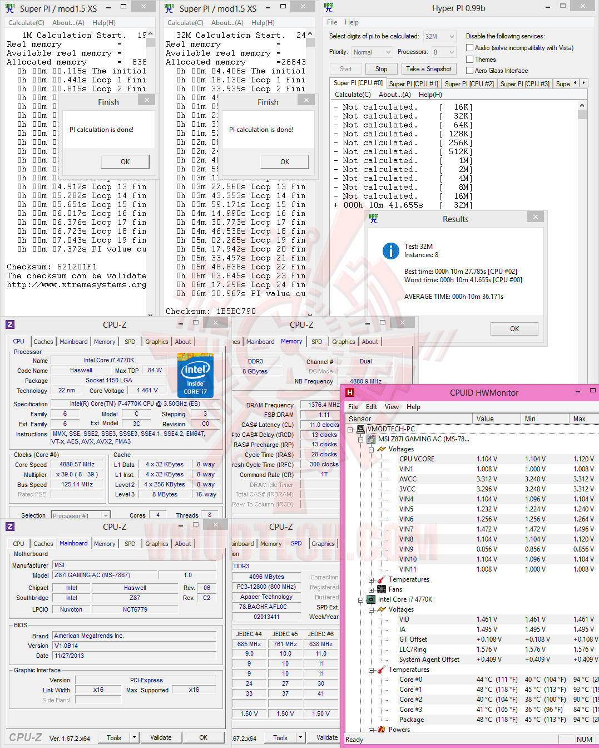This screenshot has width=599, height=748.
Task: Expand the Fans node
Action: pyautogui.click(x=371, y=590)
